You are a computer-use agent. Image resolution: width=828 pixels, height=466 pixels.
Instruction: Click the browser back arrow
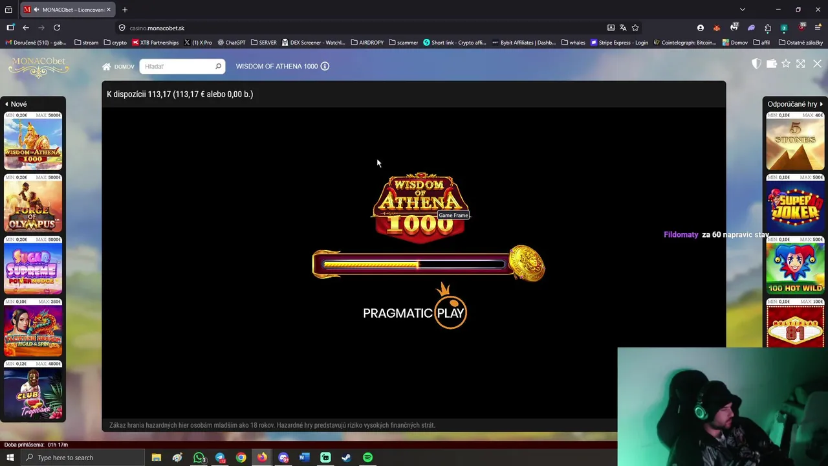[25, 28]
